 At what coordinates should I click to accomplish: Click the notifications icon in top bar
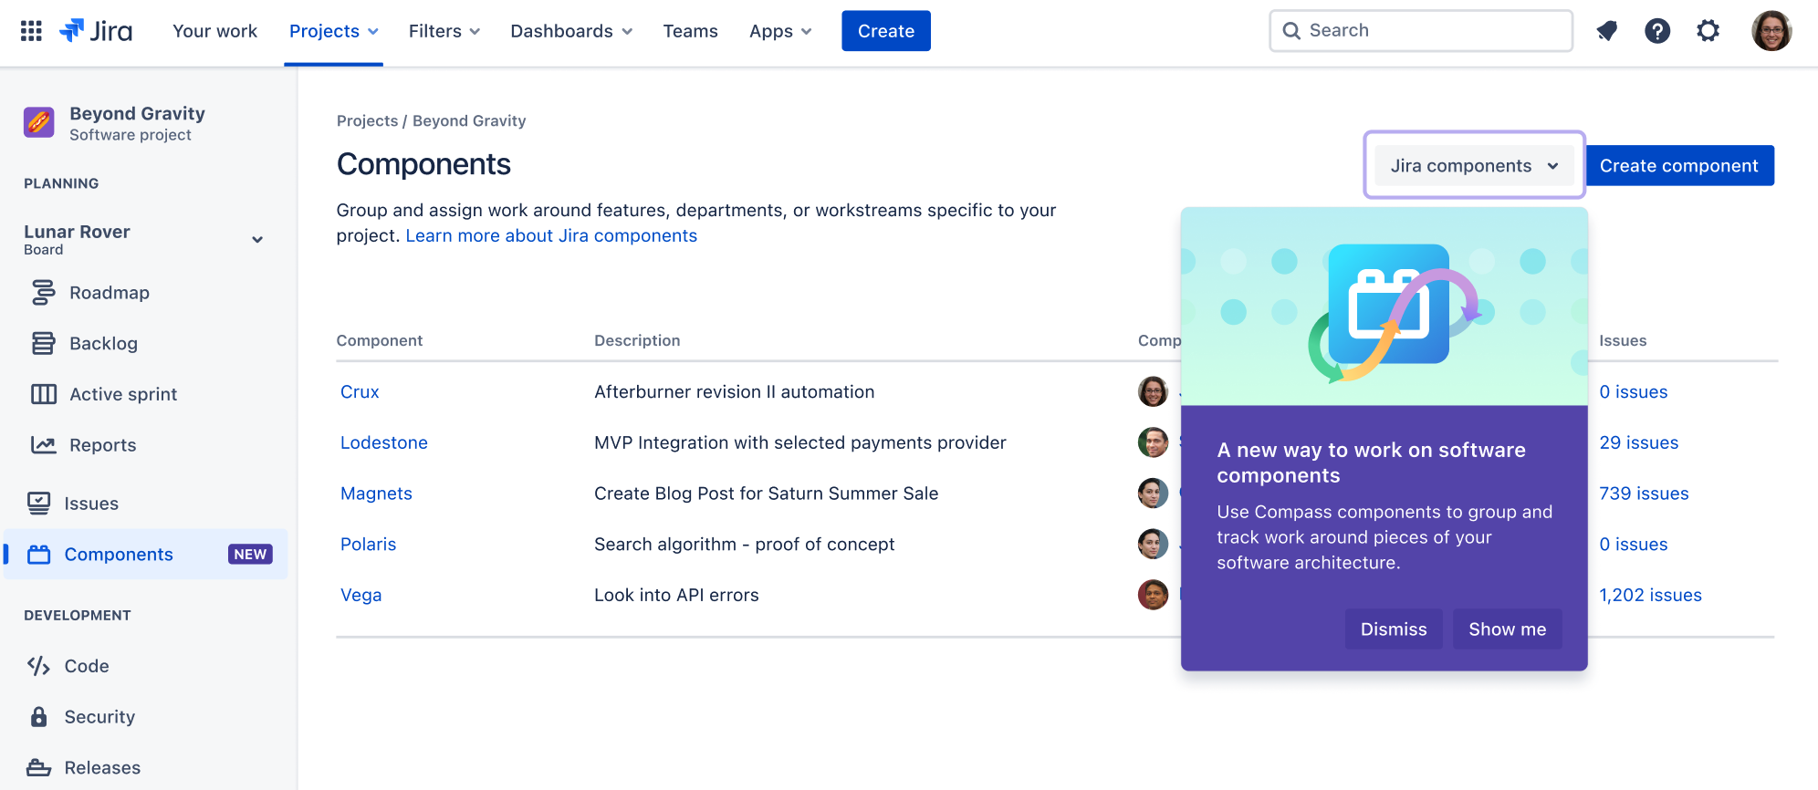point(1606,31)
